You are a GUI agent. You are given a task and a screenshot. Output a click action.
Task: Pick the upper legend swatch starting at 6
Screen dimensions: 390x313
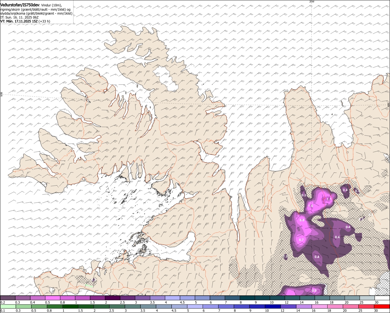tap(218, 298)
